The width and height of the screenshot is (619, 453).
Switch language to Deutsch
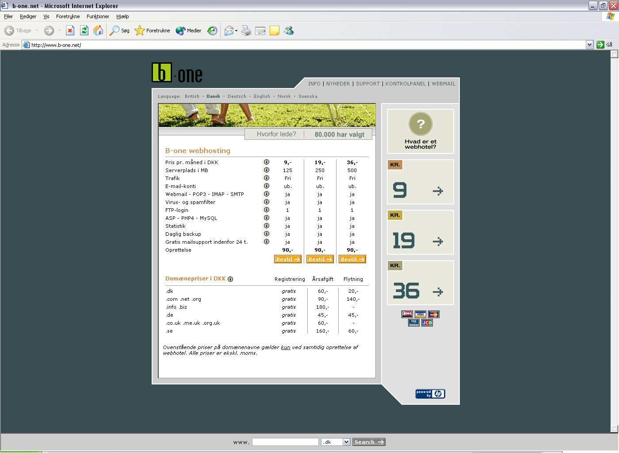tap(237, 96)
